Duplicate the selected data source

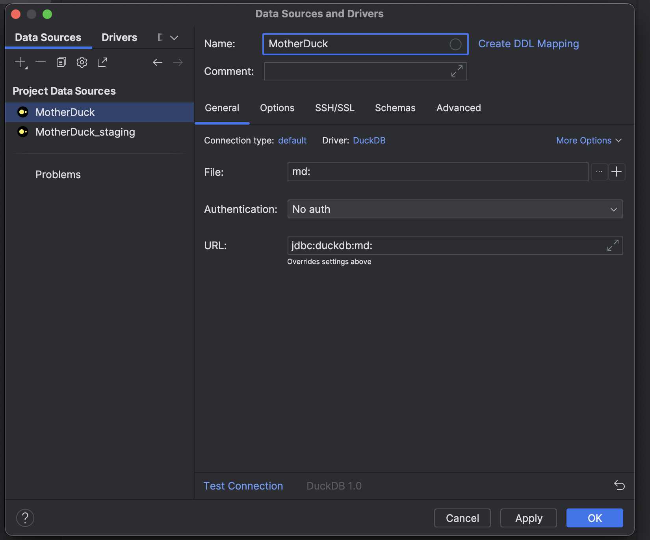coord(61,62)
